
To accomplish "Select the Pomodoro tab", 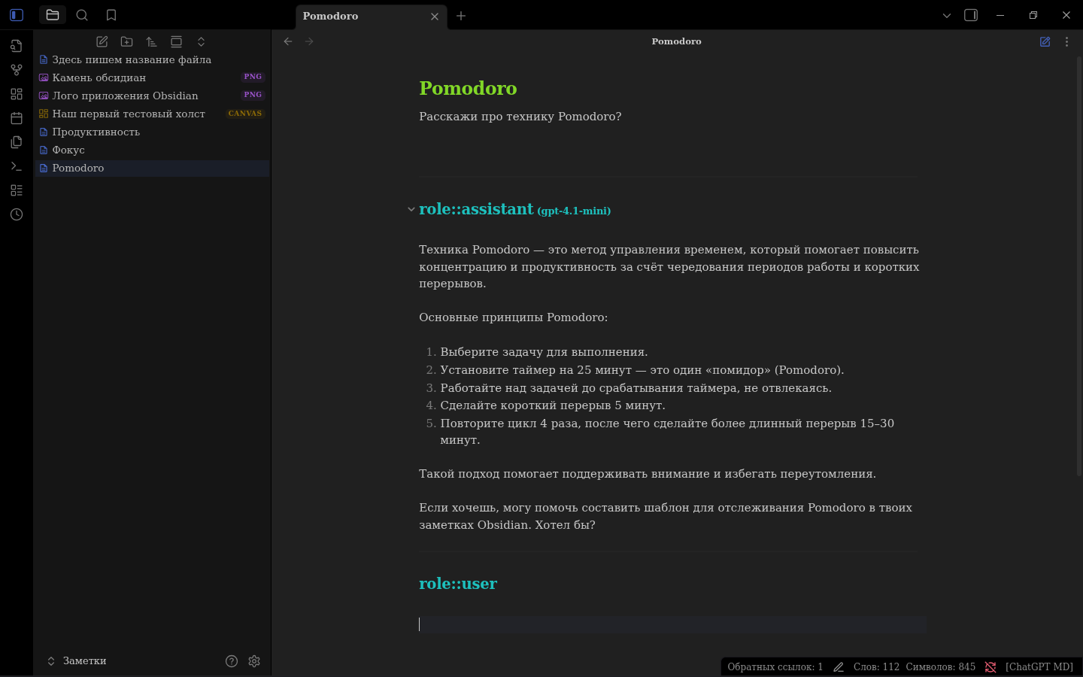I will click(361, 16).
